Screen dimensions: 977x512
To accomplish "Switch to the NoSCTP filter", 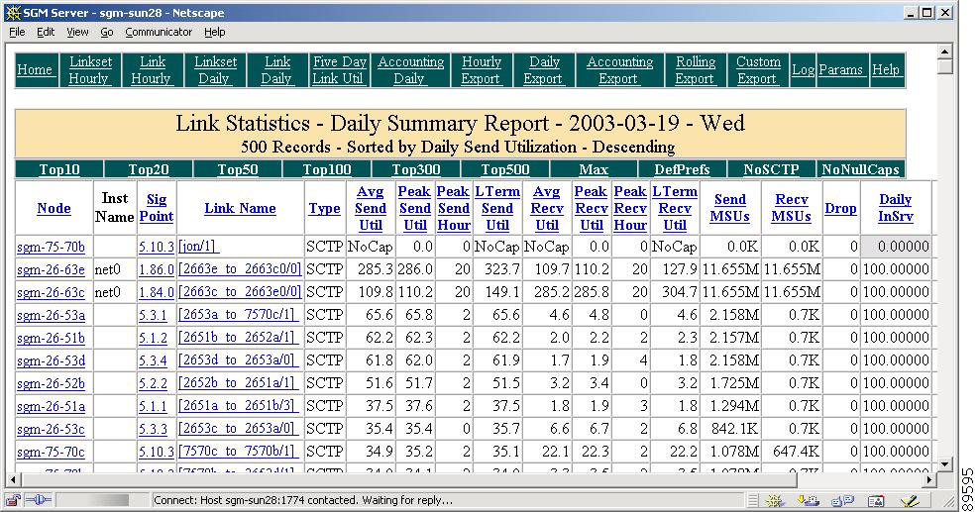I will (771, 169).
